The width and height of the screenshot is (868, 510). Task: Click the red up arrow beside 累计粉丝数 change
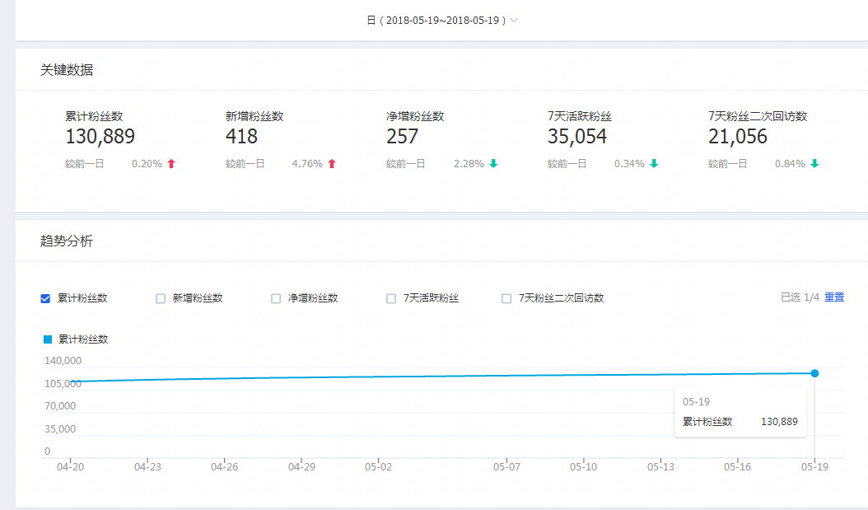coord(170,163)
